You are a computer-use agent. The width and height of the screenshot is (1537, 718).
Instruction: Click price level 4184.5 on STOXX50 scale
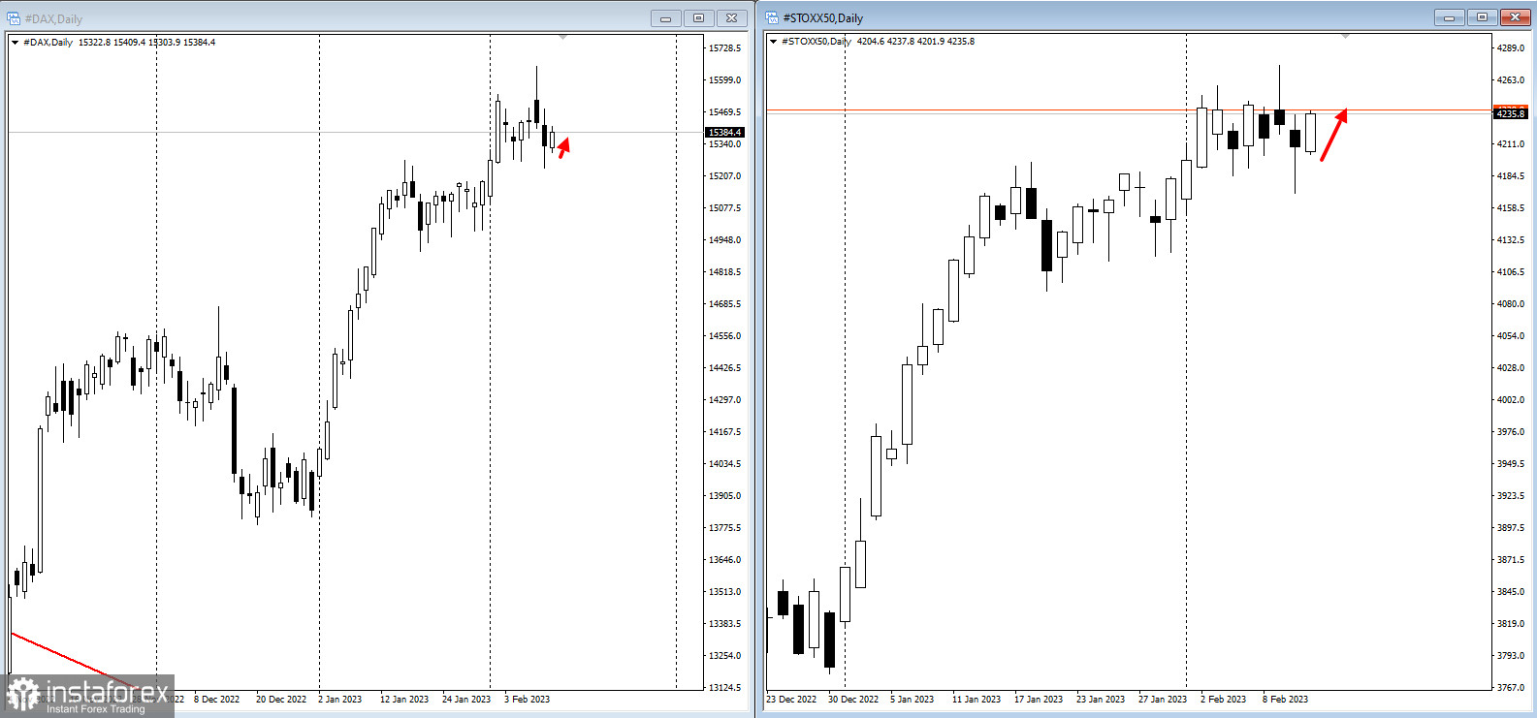[x=1510, y=176]
